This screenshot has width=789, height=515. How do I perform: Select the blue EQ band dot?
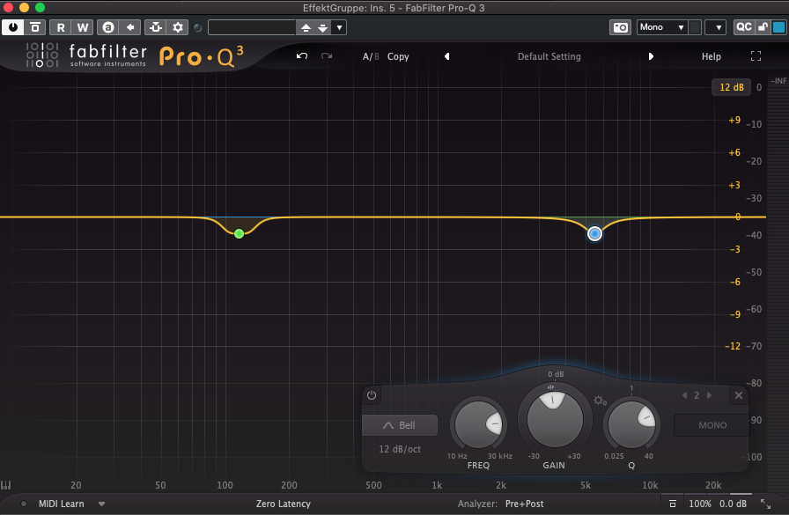pyautogui.click(x=594, y=233)
